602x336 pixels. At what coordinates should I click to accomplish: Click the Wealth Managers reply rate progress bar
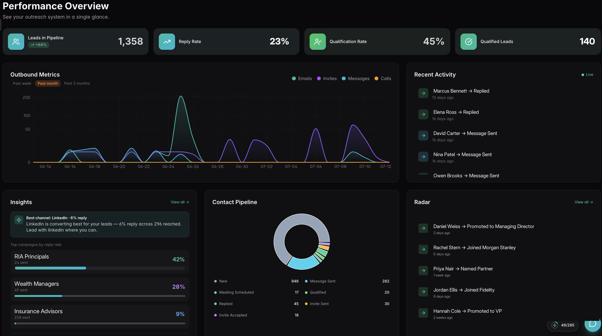[100, 296]
